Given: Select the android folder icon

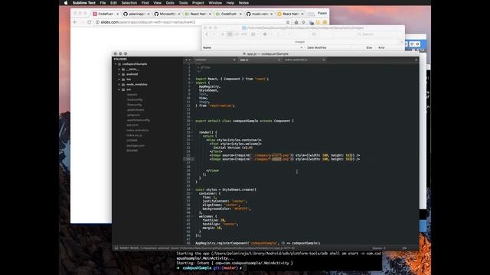Looking at the screenshot, I should pyautogui.click(x=123, y=74).
